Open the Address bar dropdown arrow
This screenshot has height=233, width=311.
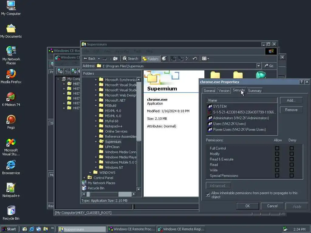coord(258,66)
